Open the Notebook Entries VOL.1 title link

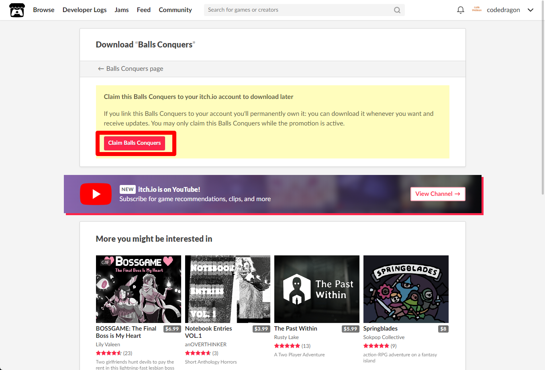(x=208, y=332)
